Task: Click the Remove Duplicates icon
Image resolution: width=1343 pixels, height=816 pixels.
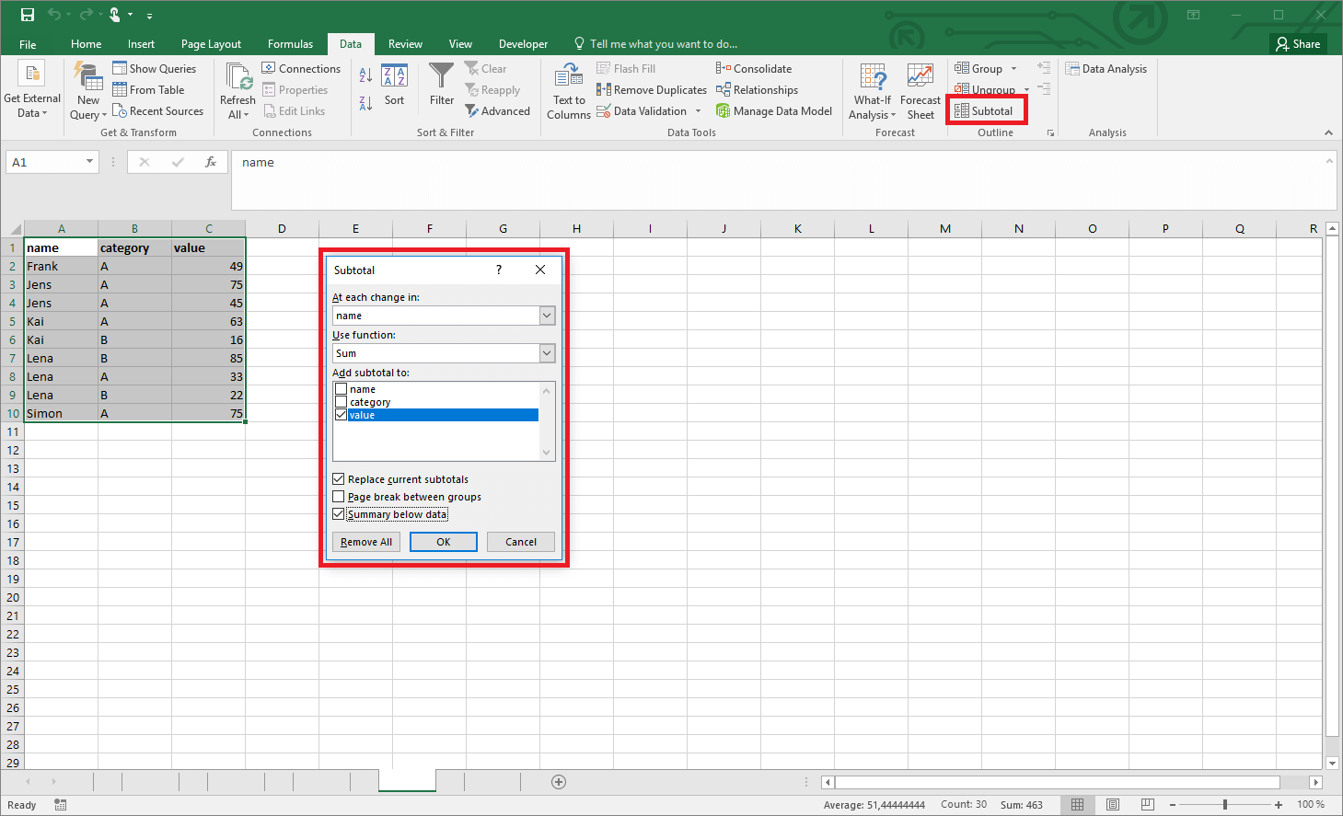Action: point(652,89)
